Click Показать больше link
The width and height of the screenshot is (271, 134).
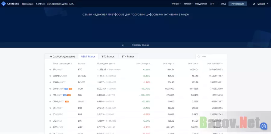[141, 45]
